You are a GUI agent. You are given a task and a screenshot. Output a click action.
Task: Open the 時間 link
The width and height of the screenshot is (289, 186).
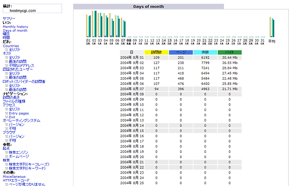tap(6, 38)
